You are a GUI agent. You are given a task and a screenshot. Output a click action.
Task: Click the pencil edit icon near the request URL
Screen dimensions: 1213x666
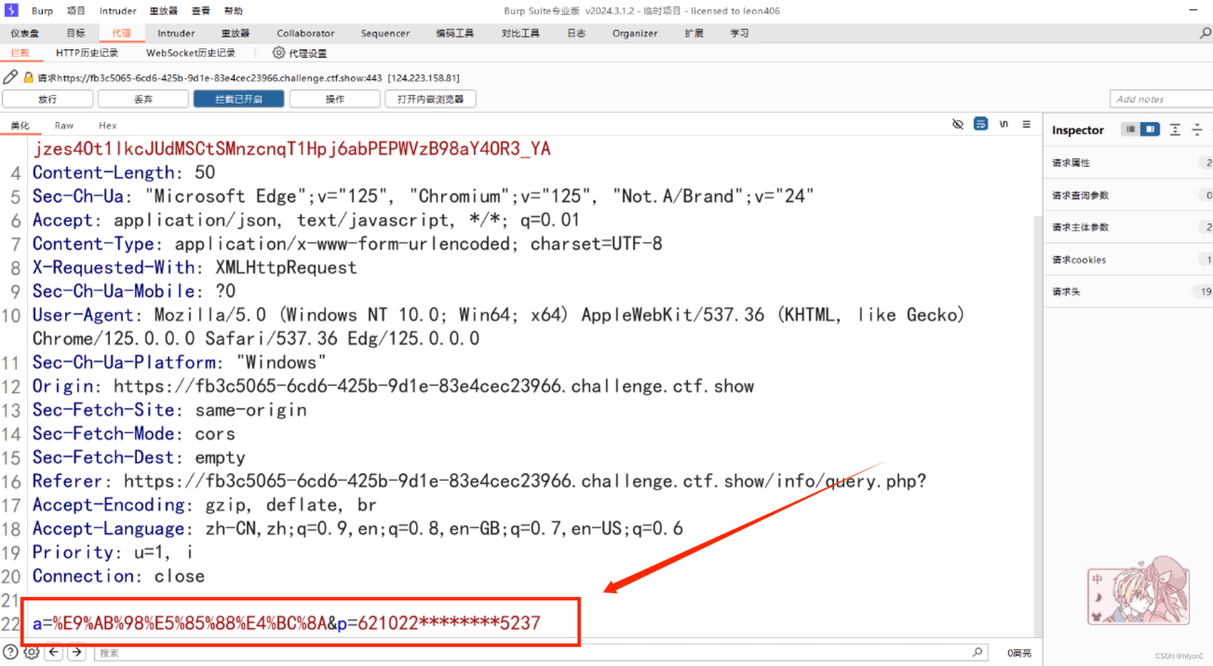point(10,77)
